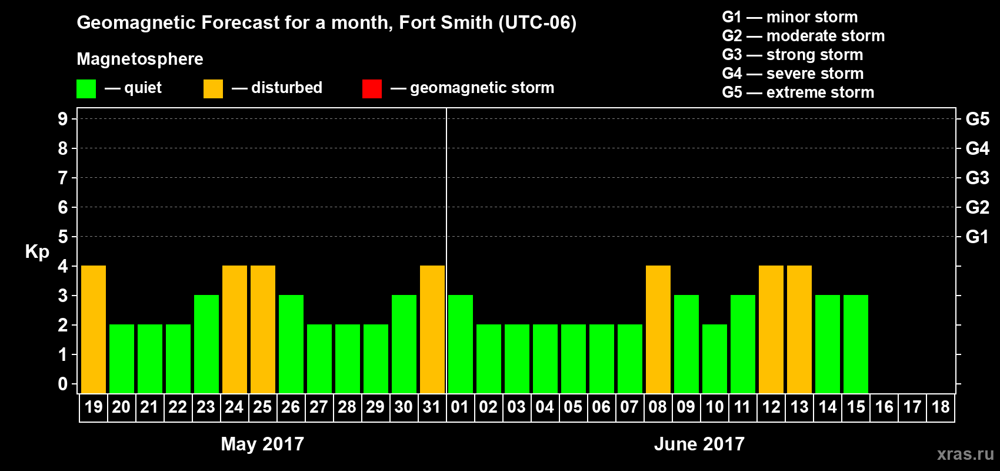Viewport: 1000px width, 471px height.
Task: Click the G1 label on right axis
Action: (x=977, y=237)
